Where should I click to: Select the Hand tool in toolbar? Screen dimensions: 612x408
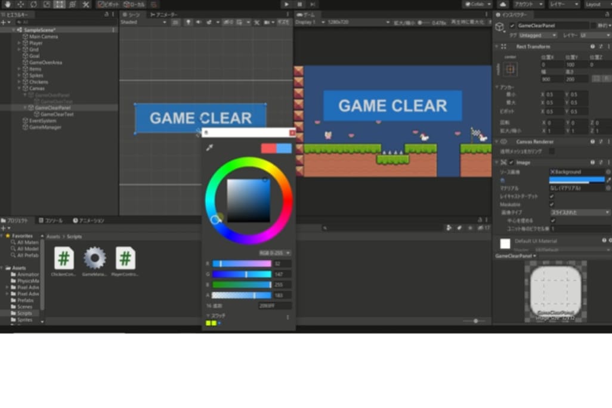tap(7, 4)
